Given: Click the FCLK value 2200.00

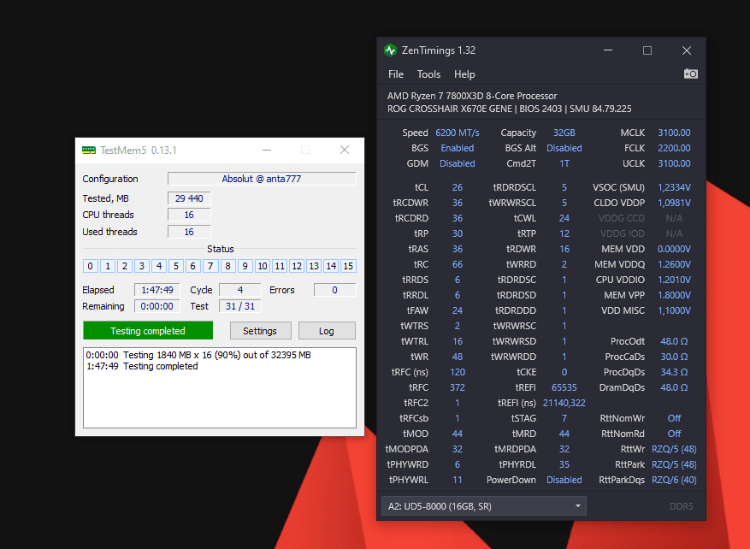Looking at the screenshot, I should click(x=674, y=148).
